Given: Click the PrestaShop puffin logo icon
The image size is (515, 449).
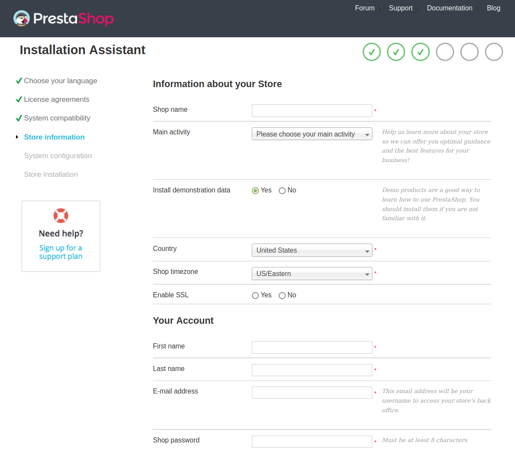Looking at the screenshot, I should tap(21, 18).
